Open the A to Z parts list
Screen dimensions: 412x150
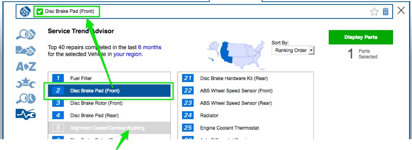tap(26, 67)
